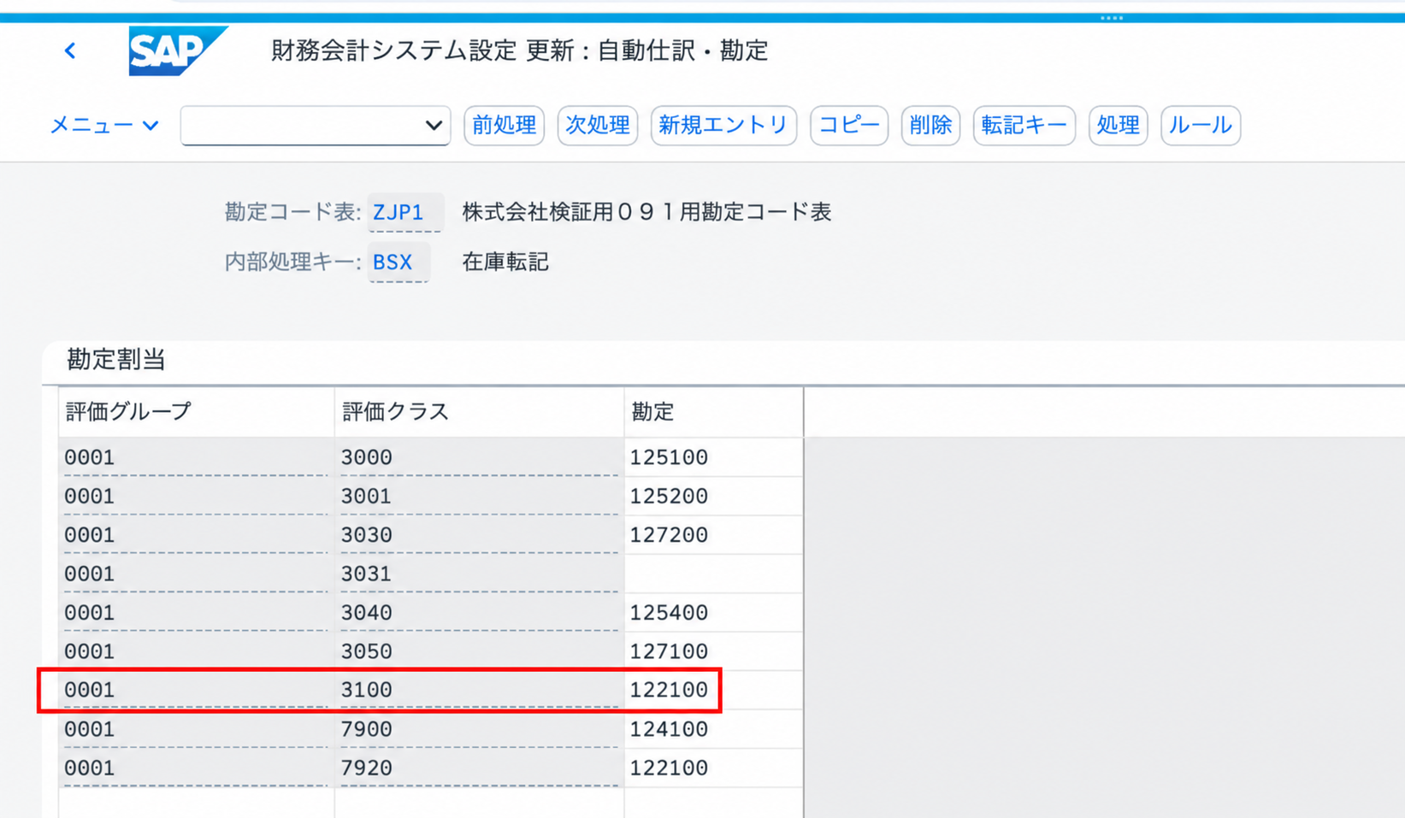Viewport: 1405px width, 818px height.
Task: Click the empty account cell for class 3031
Action: tap(713, 574)
